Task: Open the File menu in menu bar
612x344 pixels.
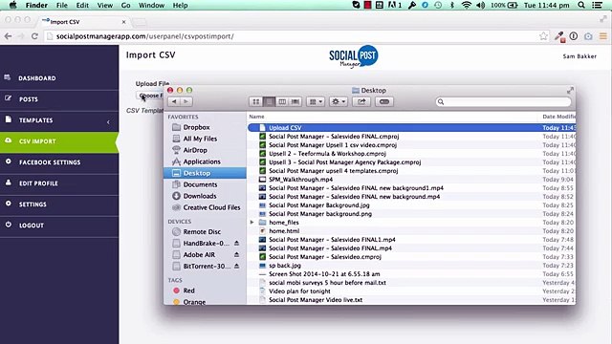Action: coord(61,5)
